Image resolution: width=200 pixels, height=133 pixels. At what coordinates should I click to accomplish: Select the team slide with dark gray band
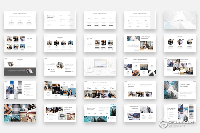pos(20,67)
